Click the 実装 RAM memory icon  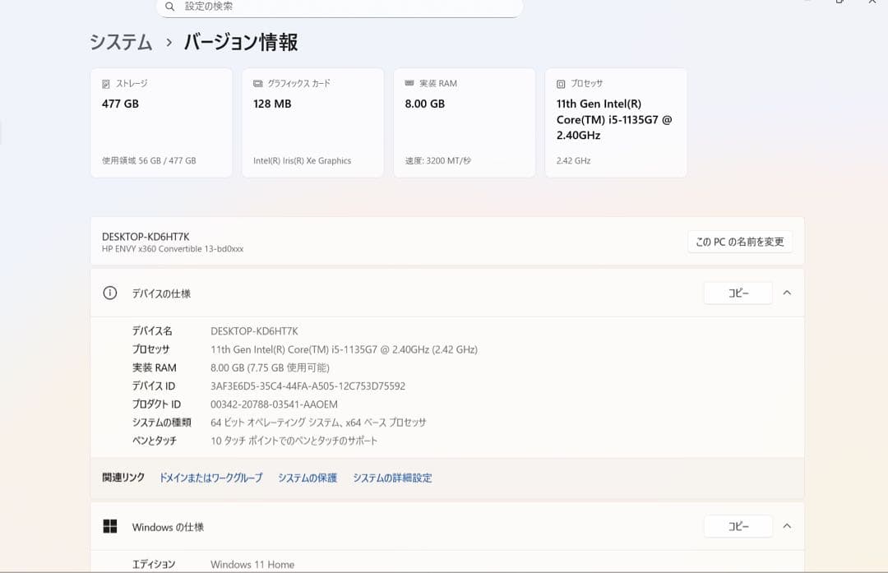409,83
